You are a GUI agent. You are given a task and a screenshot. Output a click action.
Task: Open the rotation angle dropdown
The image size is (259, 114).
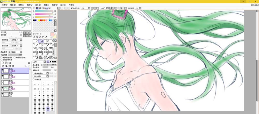click(107, 8)
